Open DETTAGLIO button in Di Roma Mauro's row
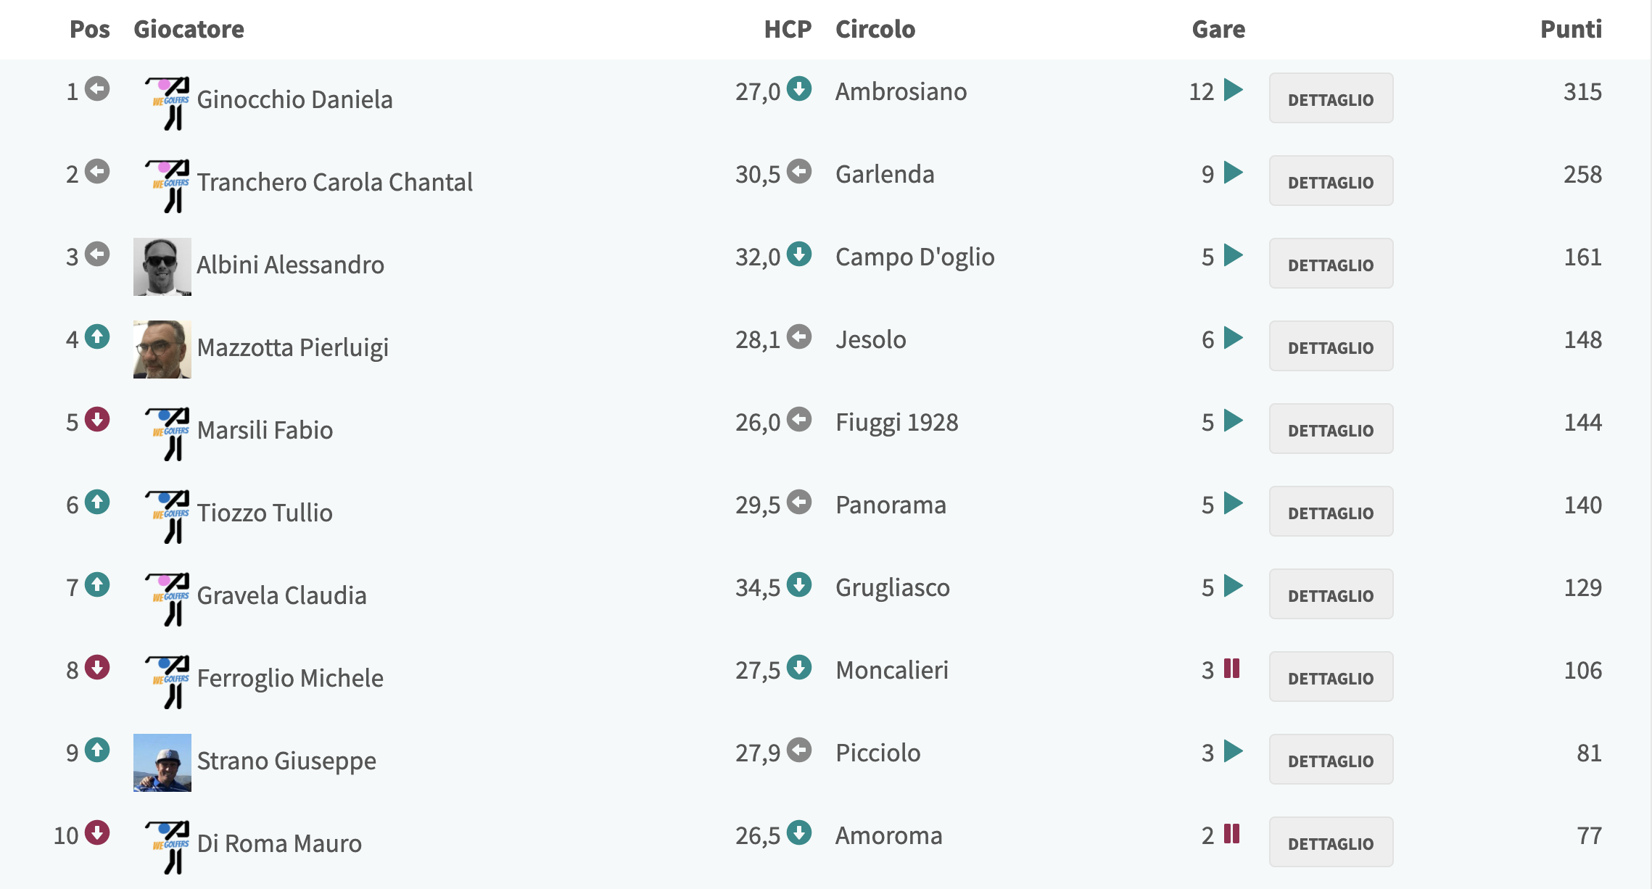The width and height of the screenshot is (1652, 889). tap(1331, 842)
